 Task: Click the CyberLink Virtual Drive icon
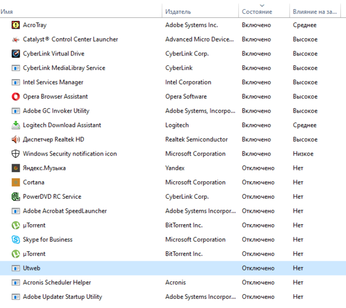[x=16, y=54]
